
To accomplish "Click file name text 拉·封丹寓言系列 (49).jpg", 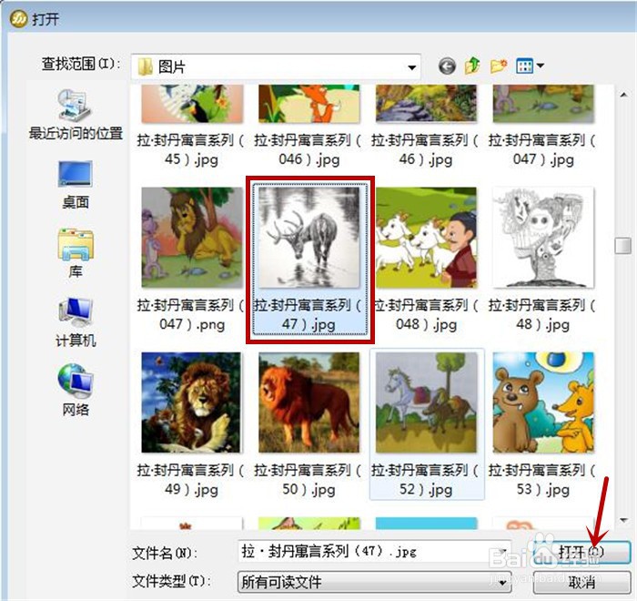I will (191, 480).
